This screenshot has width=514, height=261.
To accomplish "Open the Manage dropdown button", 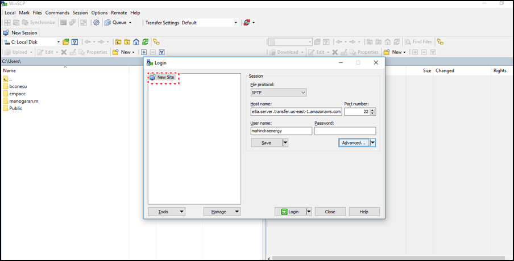I will [222, 212].
